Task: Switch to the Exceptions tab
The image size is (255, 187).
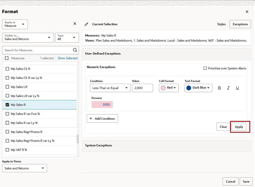Action: (240, 24)
